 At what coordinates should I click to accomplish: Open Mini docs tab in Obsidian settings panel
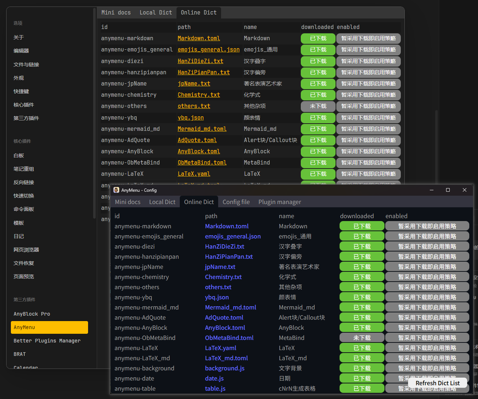116,13
